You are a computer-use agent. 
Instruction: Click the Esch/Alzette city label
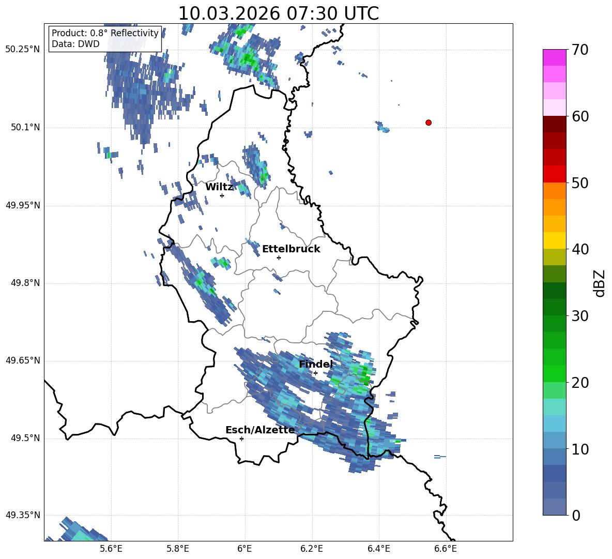pyautogui.click(x=260, y=430)
